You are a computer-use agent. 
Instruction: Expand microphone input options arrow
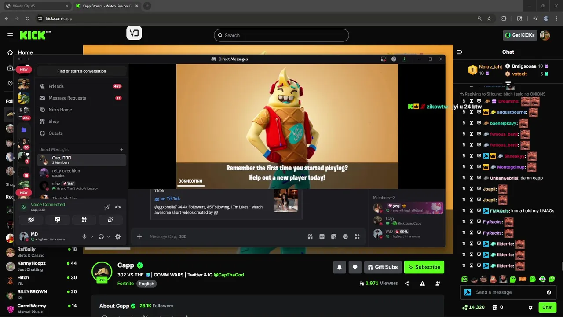(x=91, y=237)
